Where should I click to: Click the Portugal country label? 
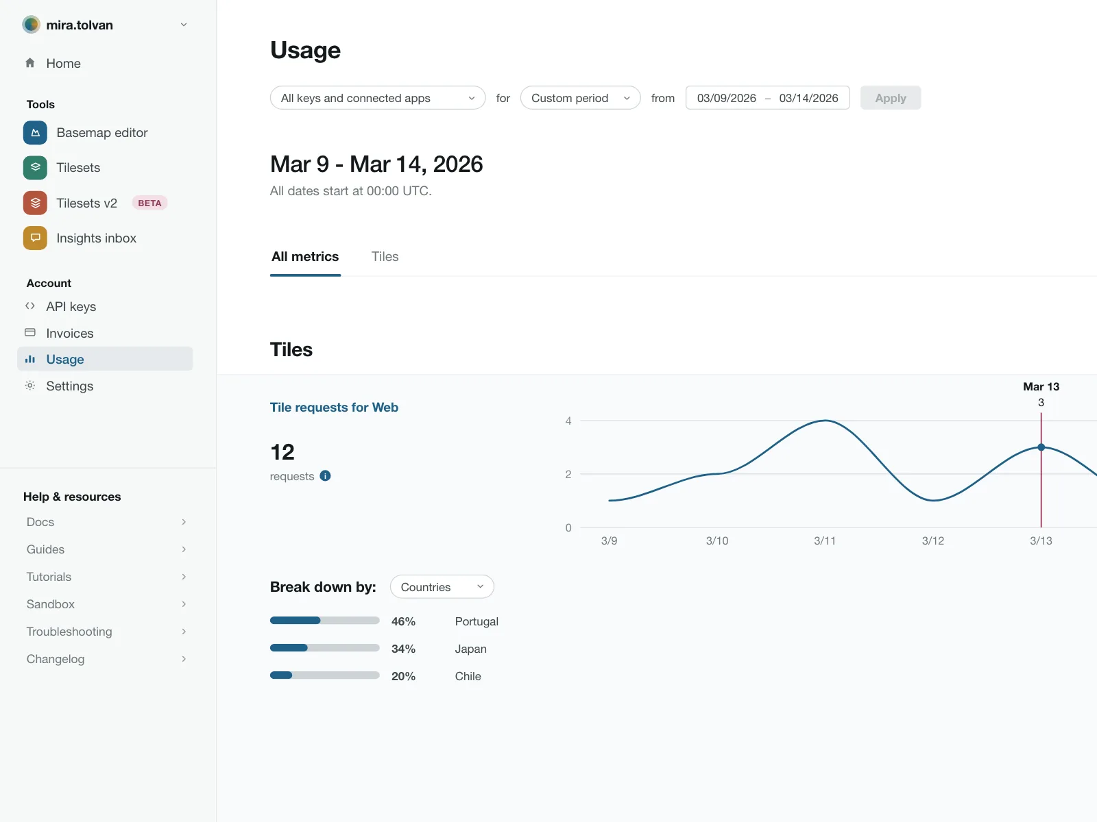[x=477, y=621]
